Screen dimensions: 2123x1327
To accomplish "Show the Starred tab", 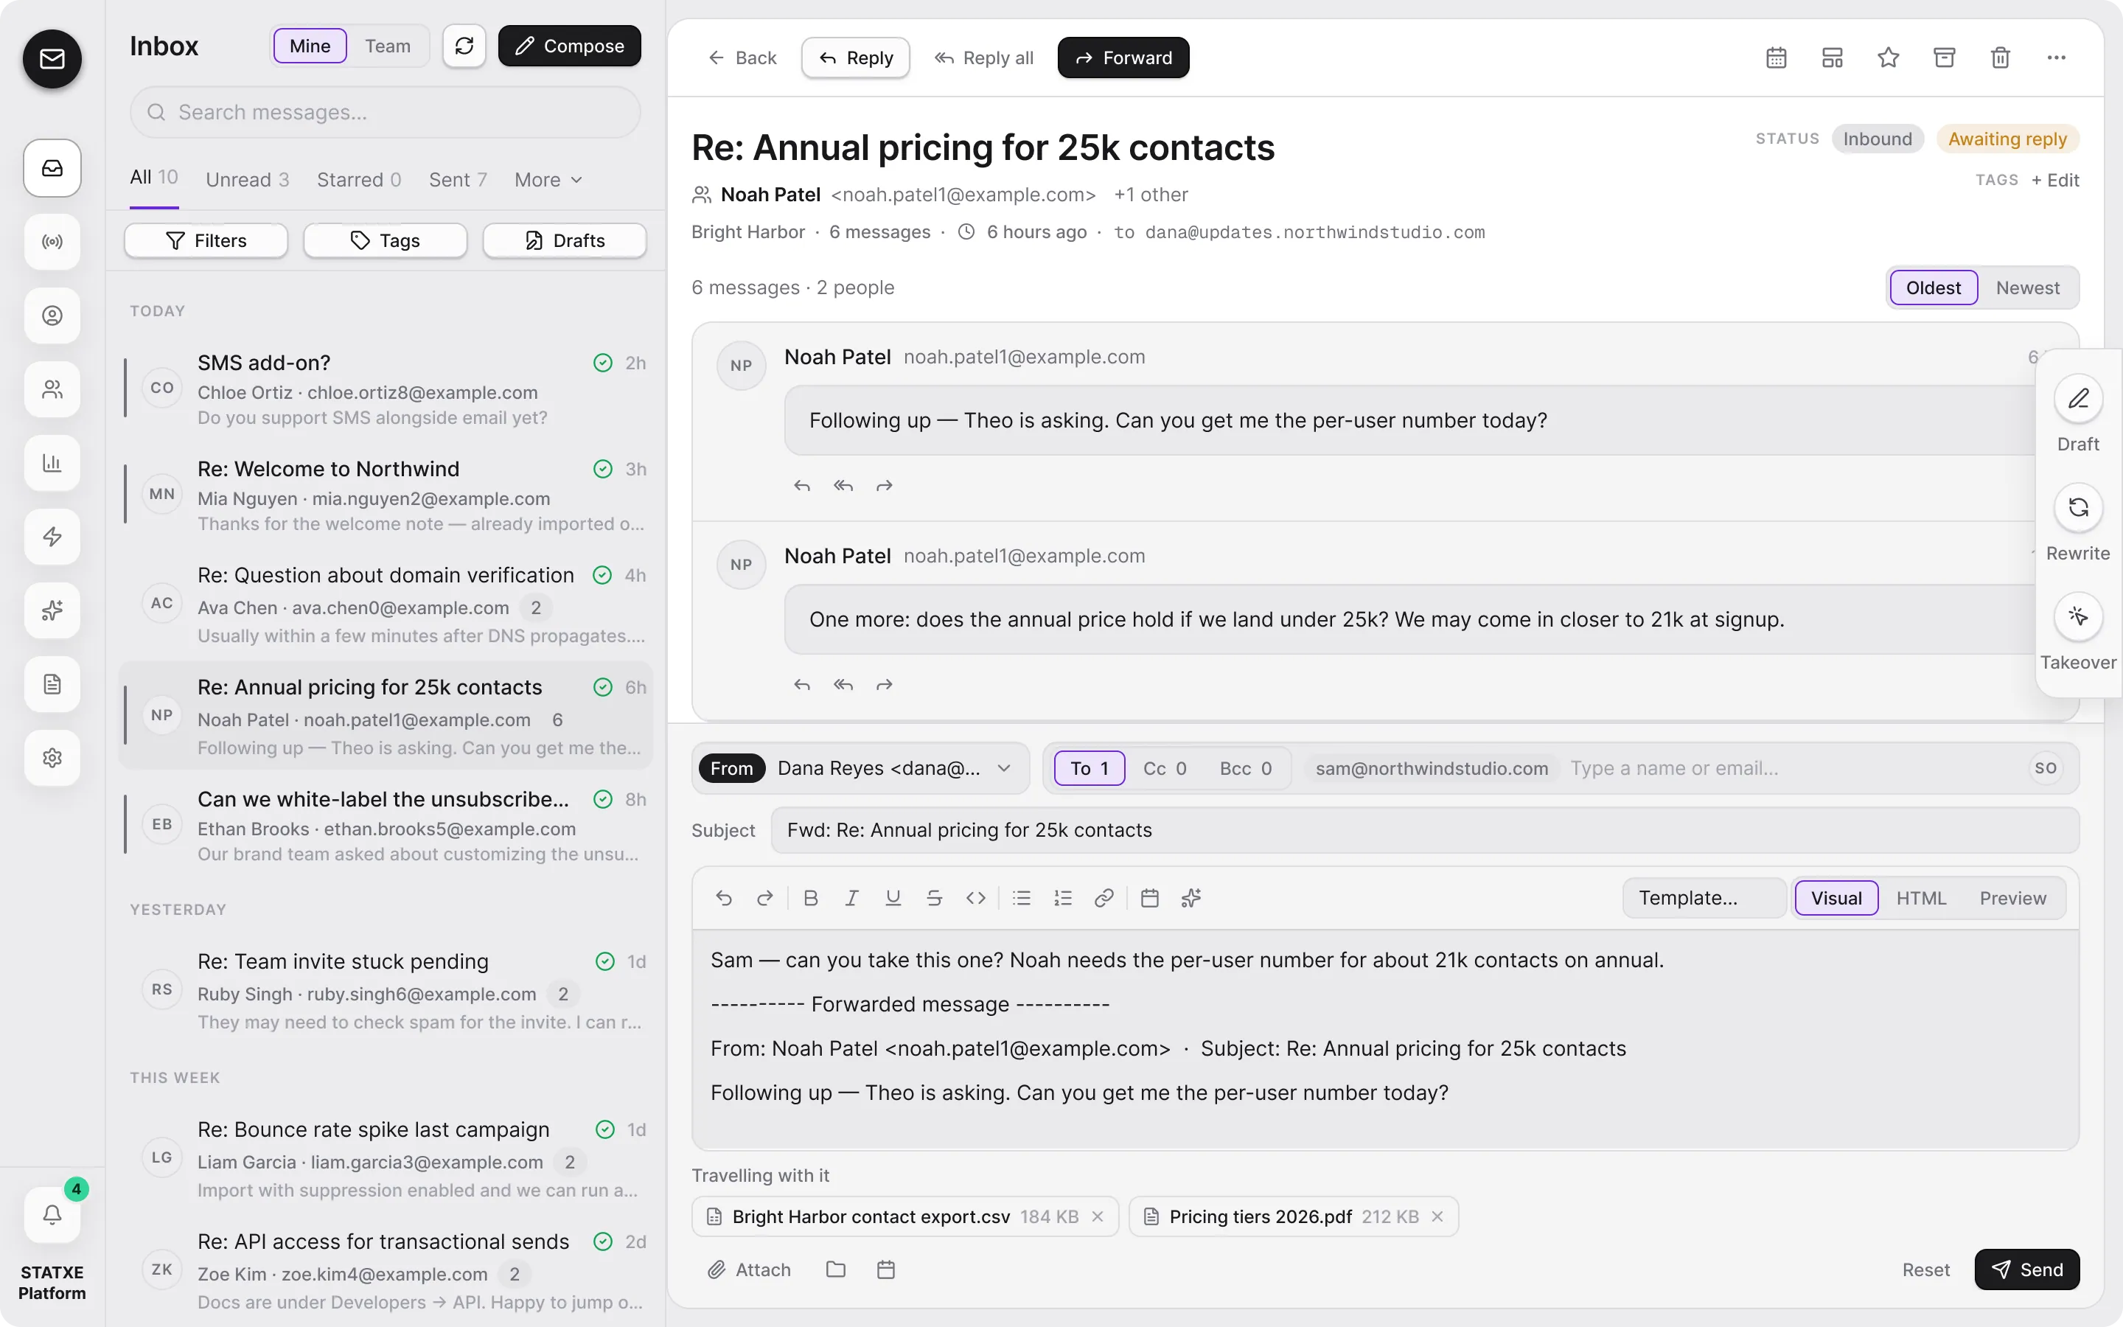I will tap(359, 180).
